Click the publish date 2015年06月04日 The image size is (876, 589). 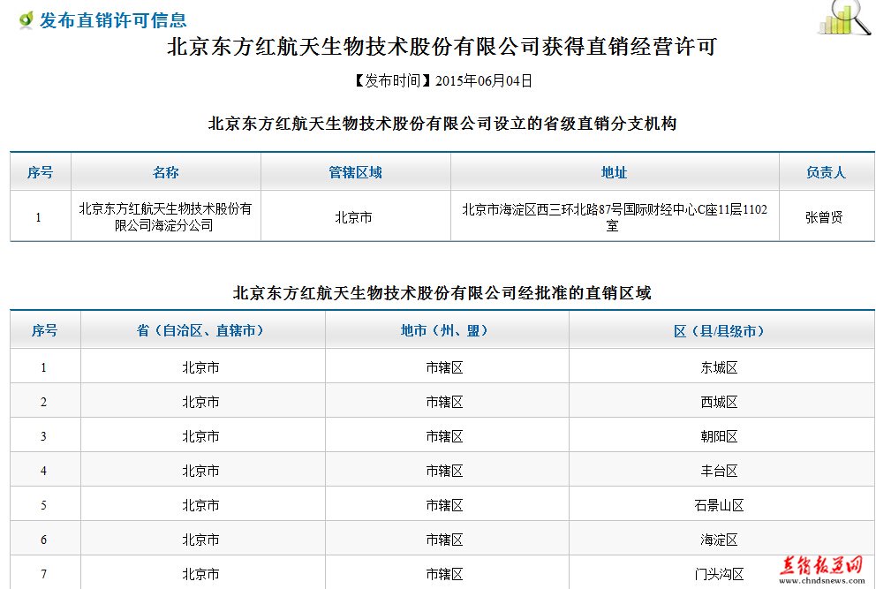click(x=484, y=81)
